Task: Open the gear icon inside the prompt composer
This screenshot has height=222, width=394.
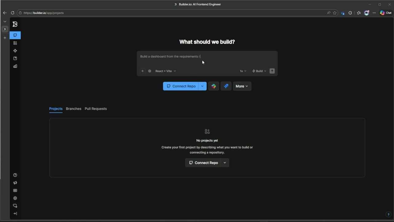Action: (150, 71)
